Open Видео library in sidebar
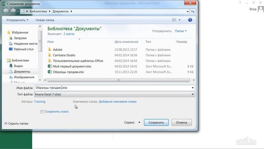Viewport: 264px width, 149px height. [18, 66]
